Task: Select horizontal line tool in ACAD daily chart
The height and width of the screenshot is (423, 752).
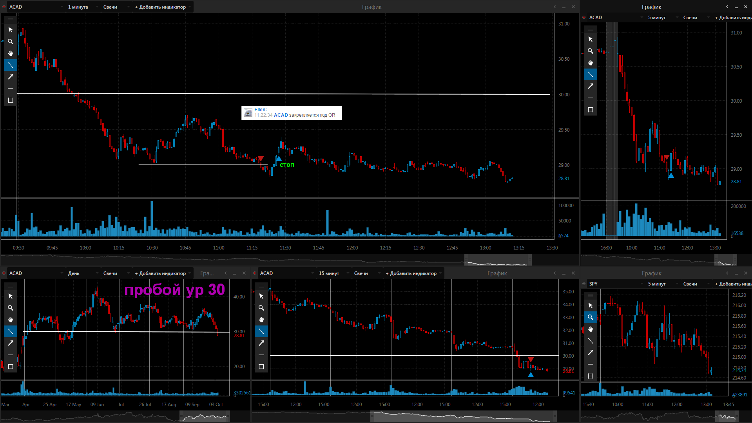Action: point(11,355)
